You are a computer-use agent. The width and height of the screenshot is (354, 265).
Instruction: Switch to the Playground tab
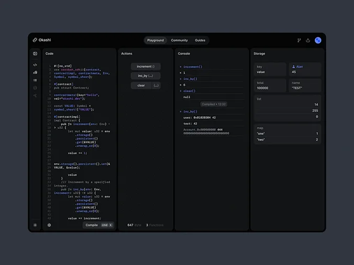click(x=156, y=40)
